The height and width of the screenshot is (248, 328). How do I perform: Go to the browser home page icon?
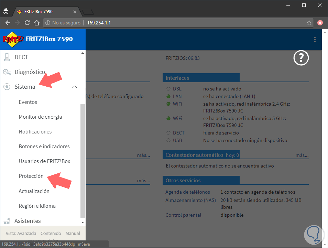pos(37,23)
